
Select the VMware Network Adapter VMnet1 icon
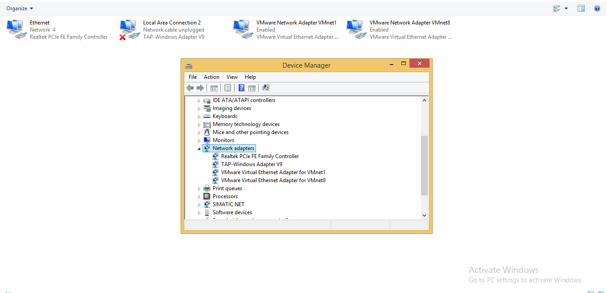pos(244,29)
